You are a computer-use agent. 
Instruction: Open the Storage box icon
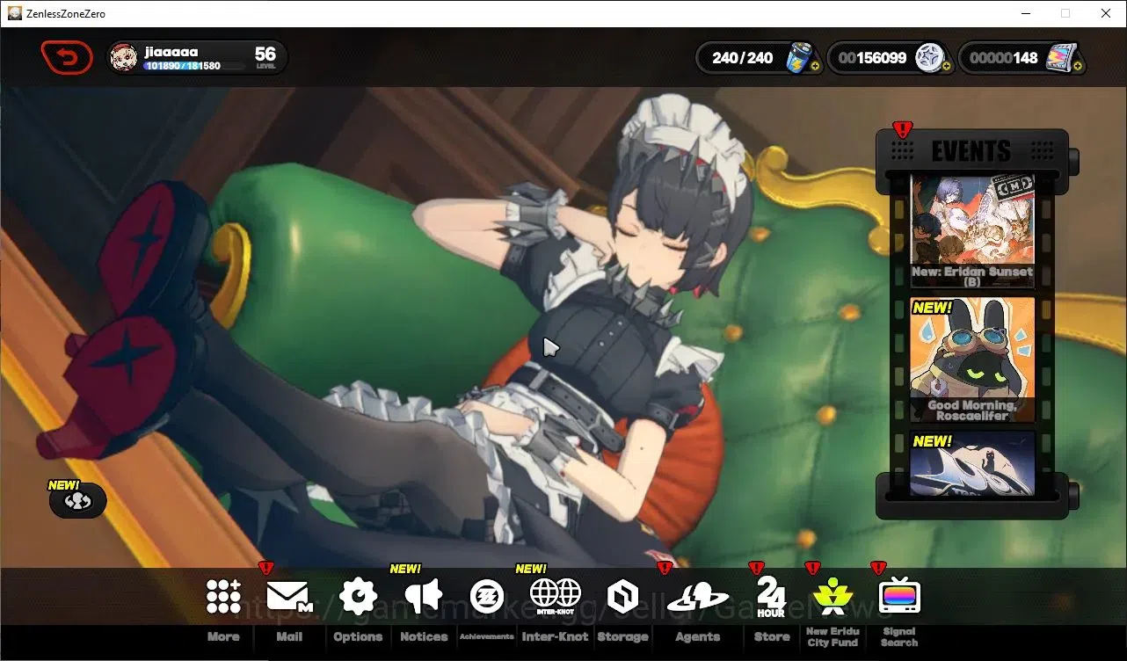point(622,597)
